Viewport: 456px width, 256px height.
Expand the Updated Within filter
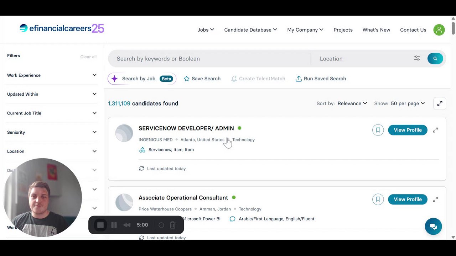click(52, 94)
